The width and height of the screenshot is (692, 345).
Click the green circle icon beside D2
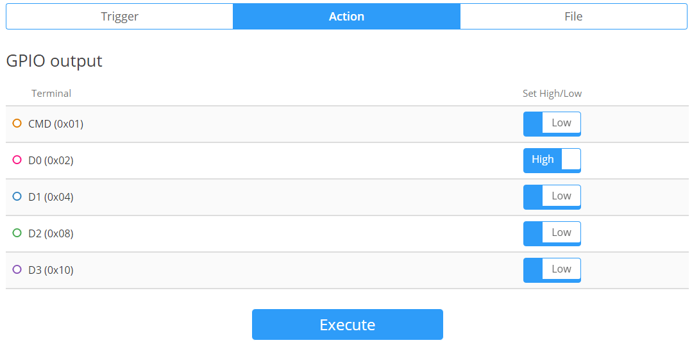point(17,233)
